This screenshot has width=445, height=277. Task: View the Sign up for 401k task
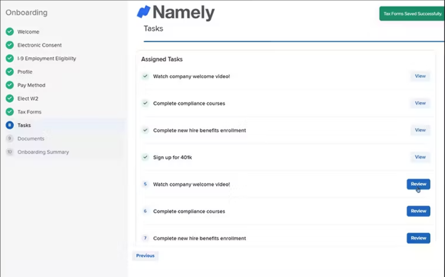click(x=420, y=157)
